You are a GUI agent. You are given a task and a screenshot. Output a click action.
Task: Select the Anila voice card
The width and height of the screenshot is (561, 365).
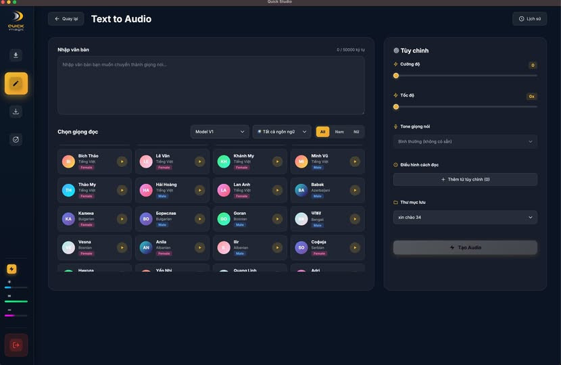(172, 247)
